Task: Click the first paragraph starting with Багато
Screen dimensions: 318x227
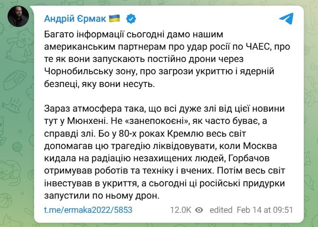Action: tap(167, 59)
